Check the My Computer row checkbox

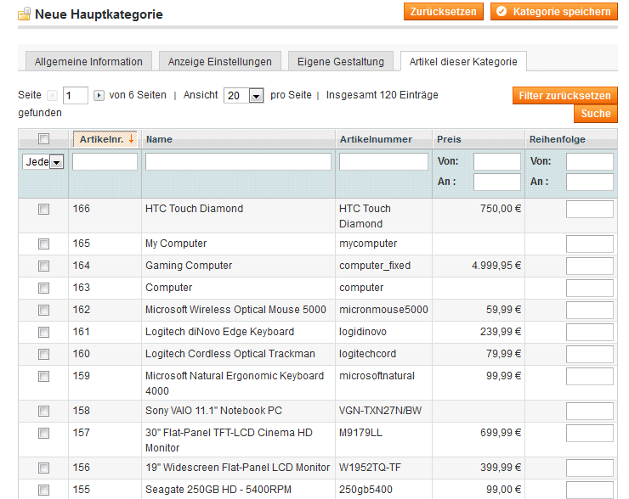point(43,244)
